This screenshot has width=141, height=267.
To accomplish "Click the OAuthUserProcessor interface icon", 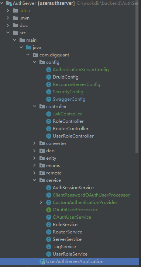I will pos(49,210).
